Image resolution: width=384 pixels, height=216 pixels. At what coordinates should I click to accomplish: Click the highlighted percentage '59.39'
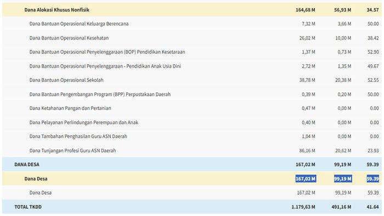point(372,179)
